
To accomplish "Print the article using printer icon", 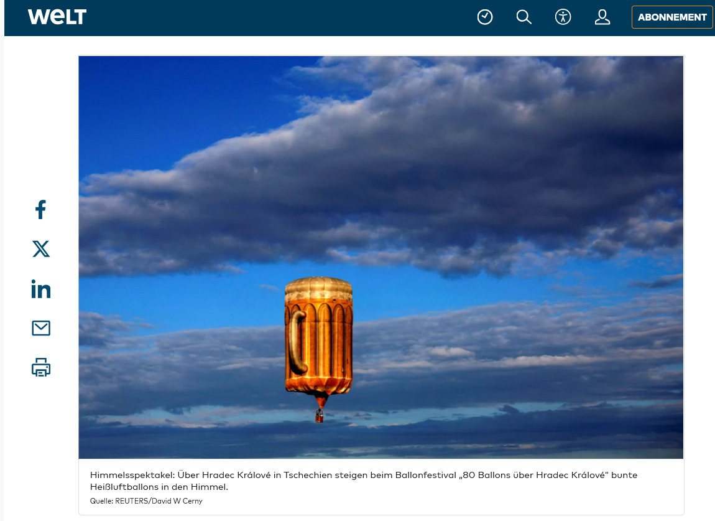I will (41, 368).
